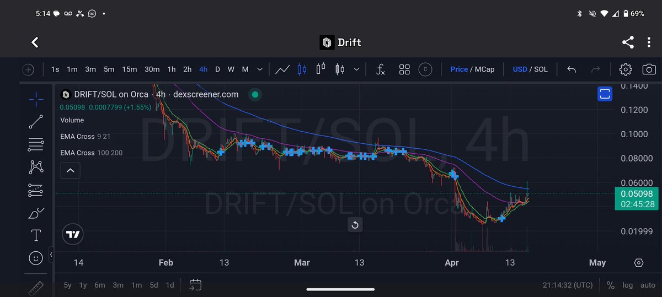
Task: Toggle percent scale mode
Action: click(611, 285)
